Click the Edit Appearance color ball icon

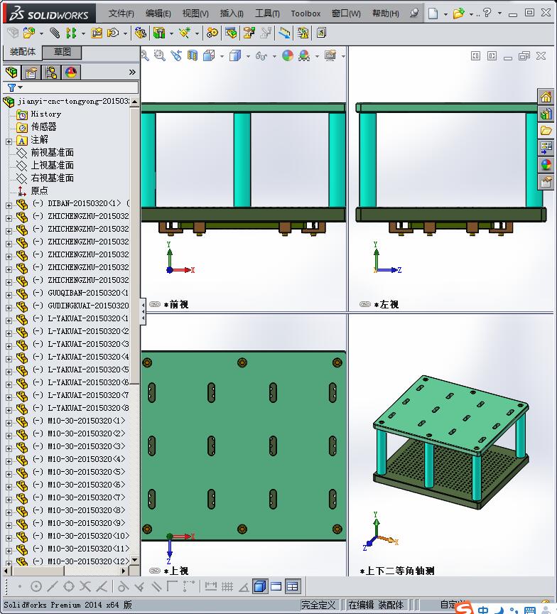tap(288, 55)
